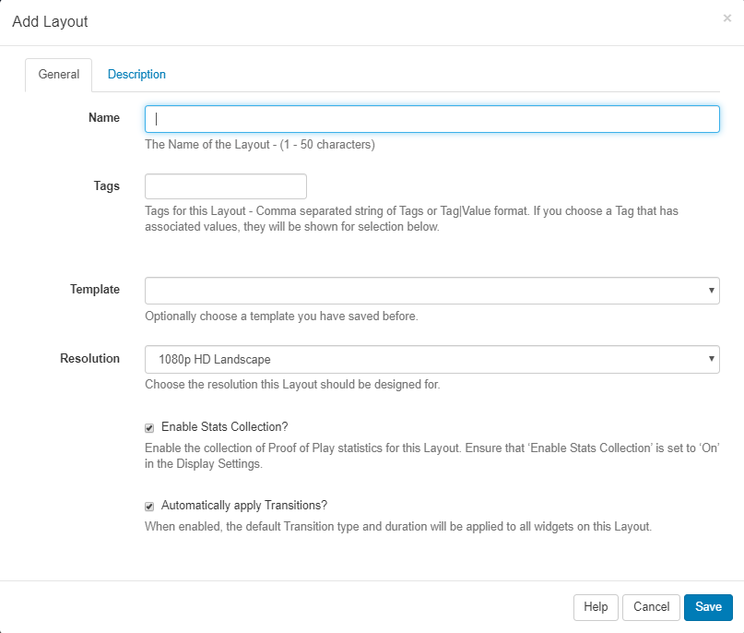Image resolution: width=744 pixels, height=633 pixels.
Task: Open the Description tab
Action: coord(136,75)
